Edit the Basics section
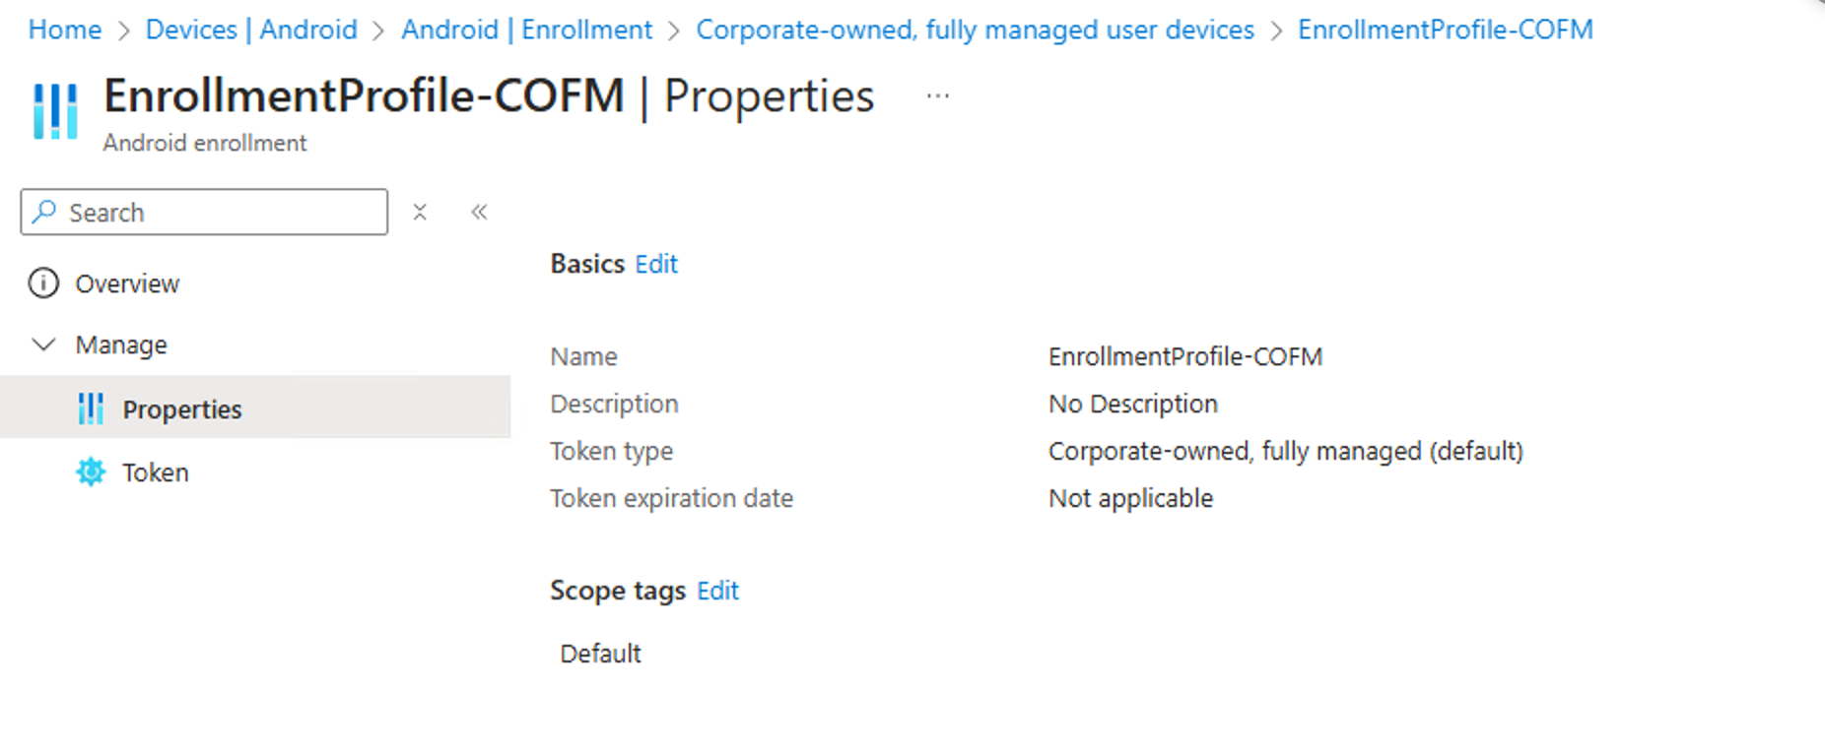Image resolution: width=1825 pixels, height=754 pixels. [x=656, y=264]
